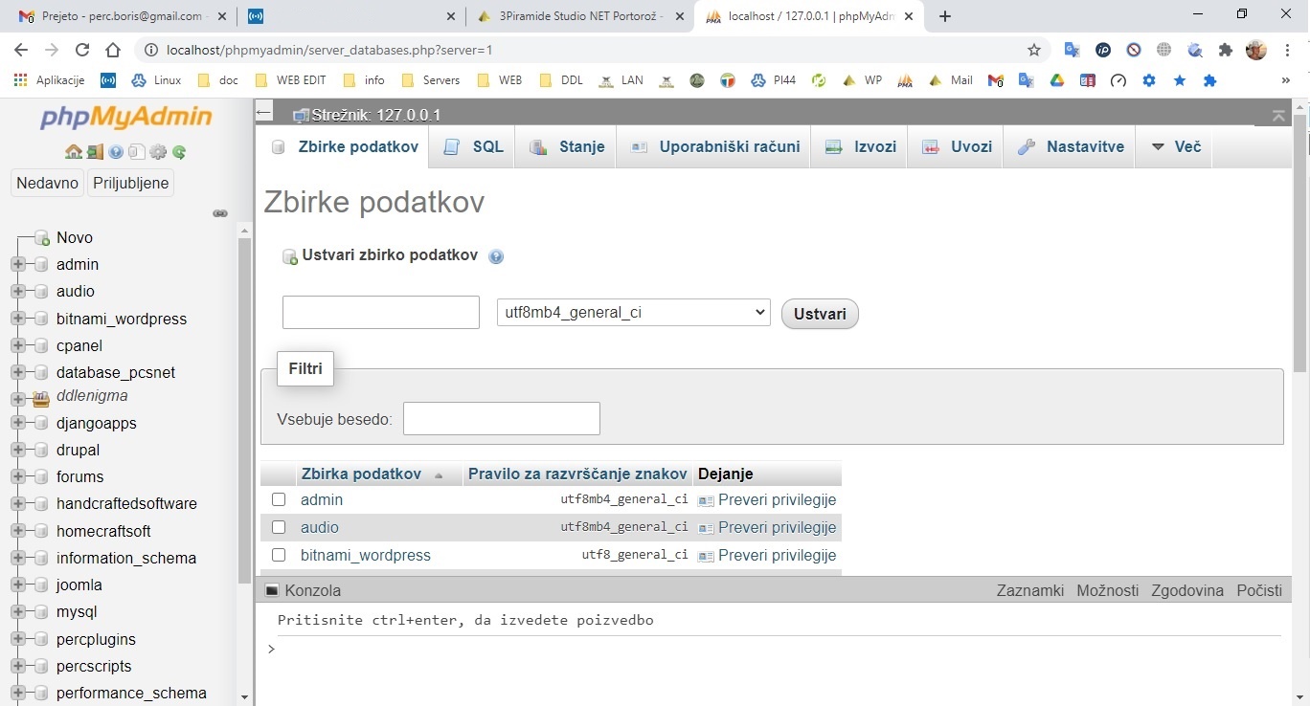Click the navigation panel vertical scrollbar

click(244, 411)
